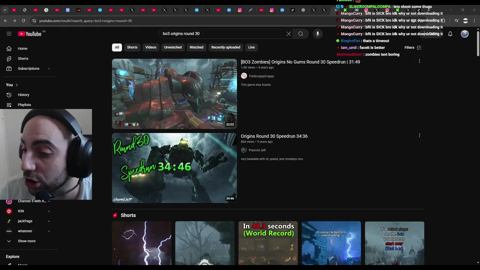The image size is (480, 270).
Task: Select the Live filter chip
Action: coord(251,47)
